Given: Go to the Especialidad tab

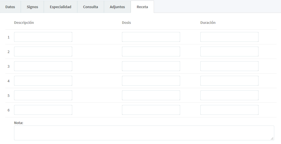Looking at the screenshot, I should pos(60,7).
